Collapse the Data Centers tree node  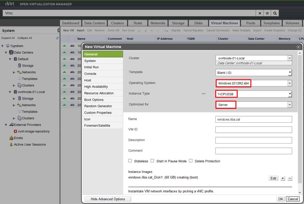click(x=6, y=53)
